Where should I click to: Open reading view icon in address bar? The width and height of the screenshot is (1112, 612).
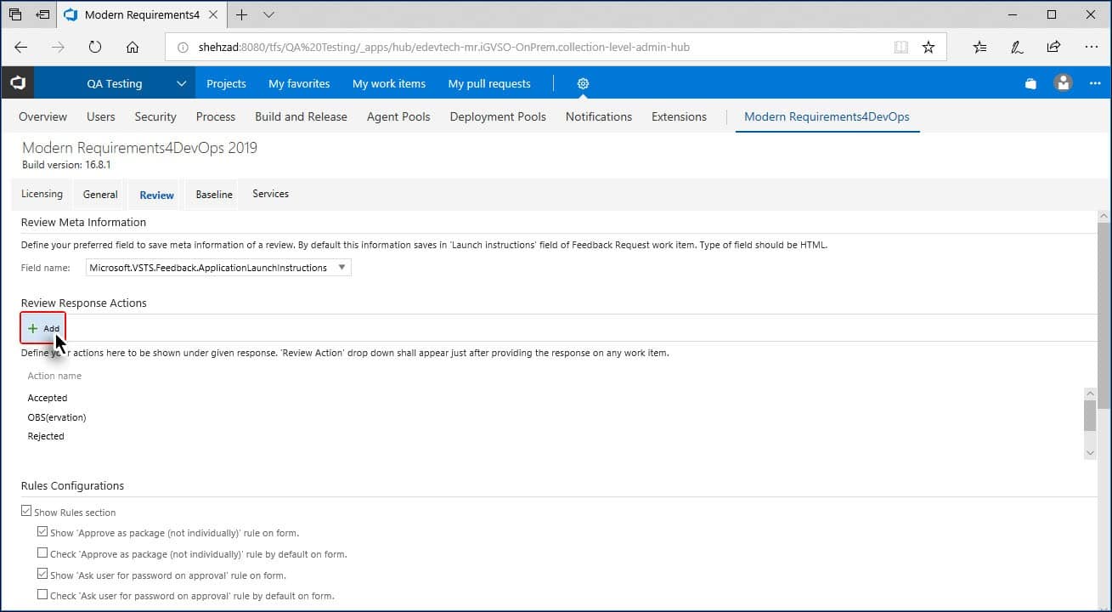[901, 48]
